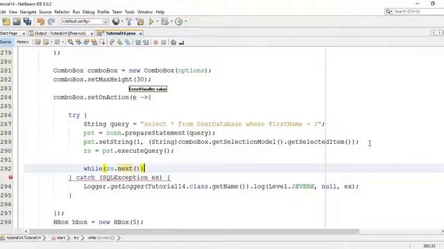The height and width of the screenshot is (249, 444).
Task: Open the Source menu
Action: pyautogui.click(x=45, y=12)
